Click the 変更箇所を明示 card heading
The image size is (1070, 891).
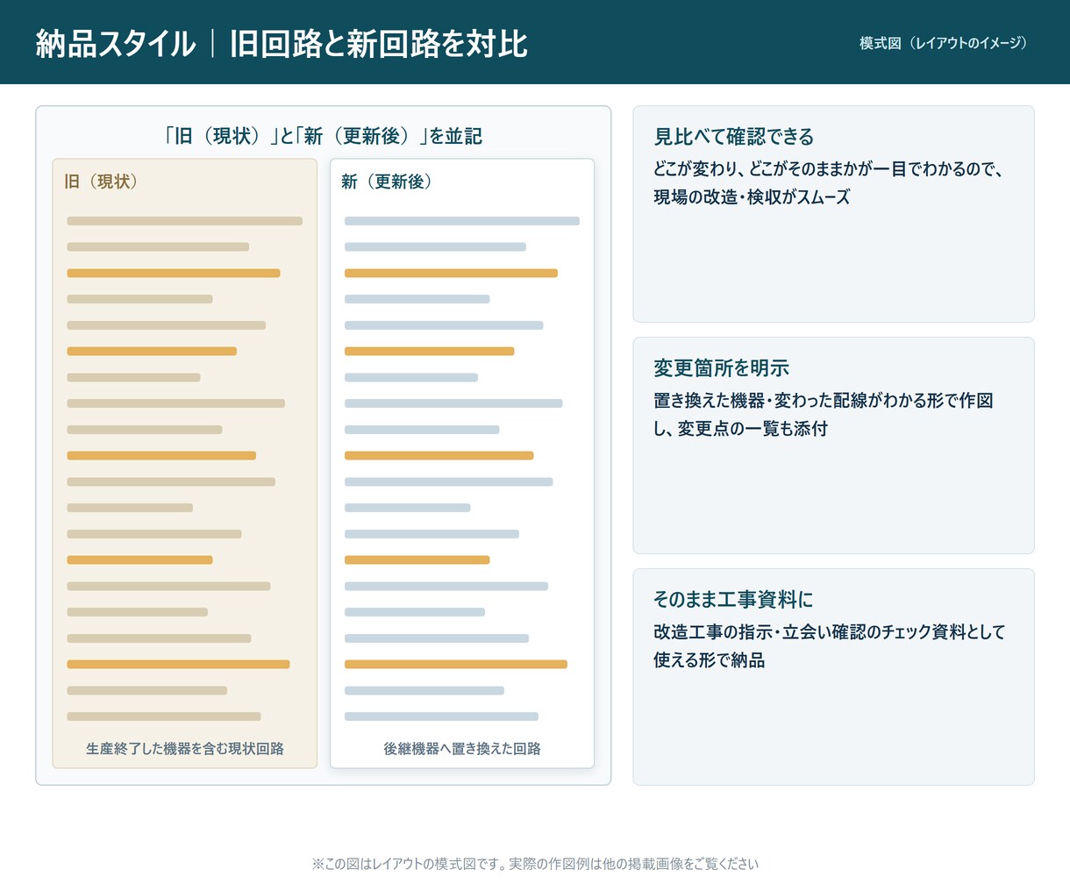[721, 368]
